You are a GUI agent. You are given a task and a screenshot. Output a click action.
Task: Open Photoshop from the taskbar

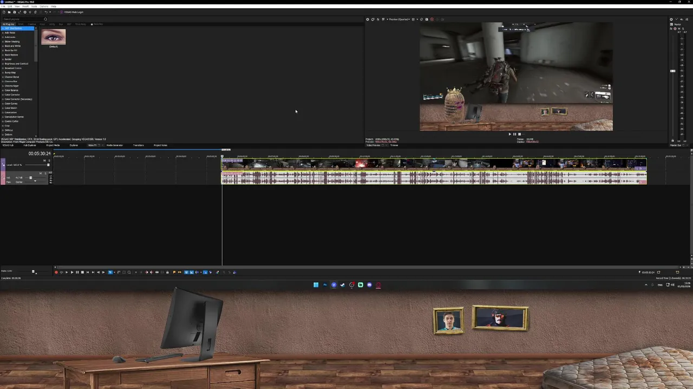(x=325, y=285)
